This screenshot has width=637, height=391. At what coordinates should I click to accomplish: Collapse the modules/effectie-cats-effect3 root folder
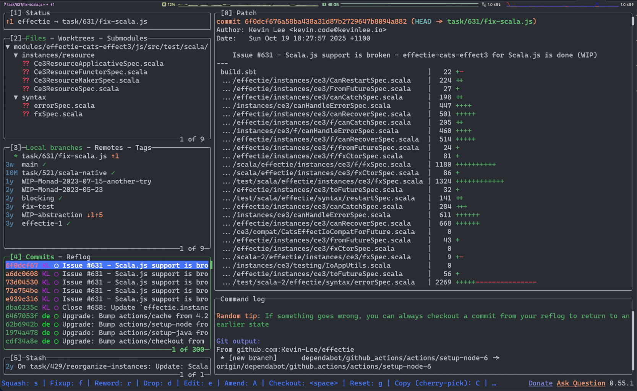click(8, 47)
